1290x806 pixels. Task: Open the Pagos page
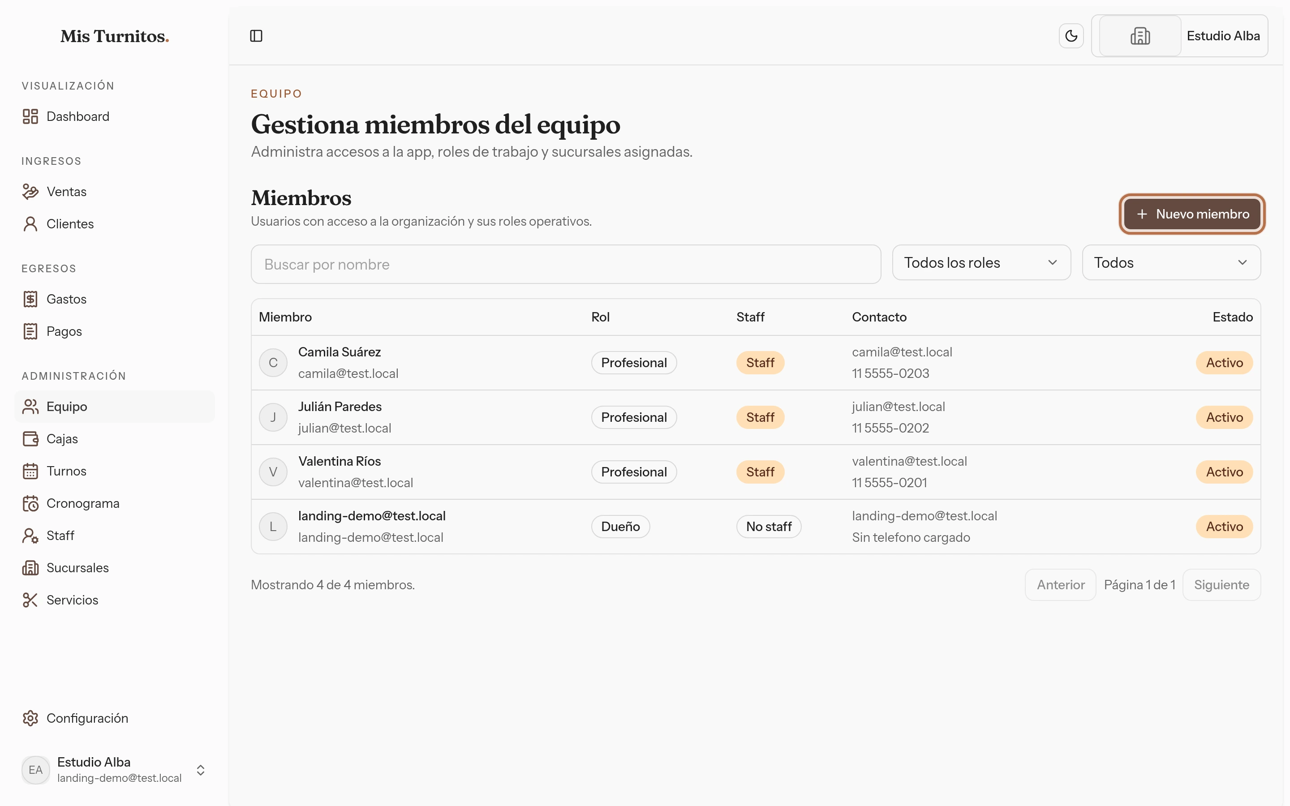(x=115, y=331)
